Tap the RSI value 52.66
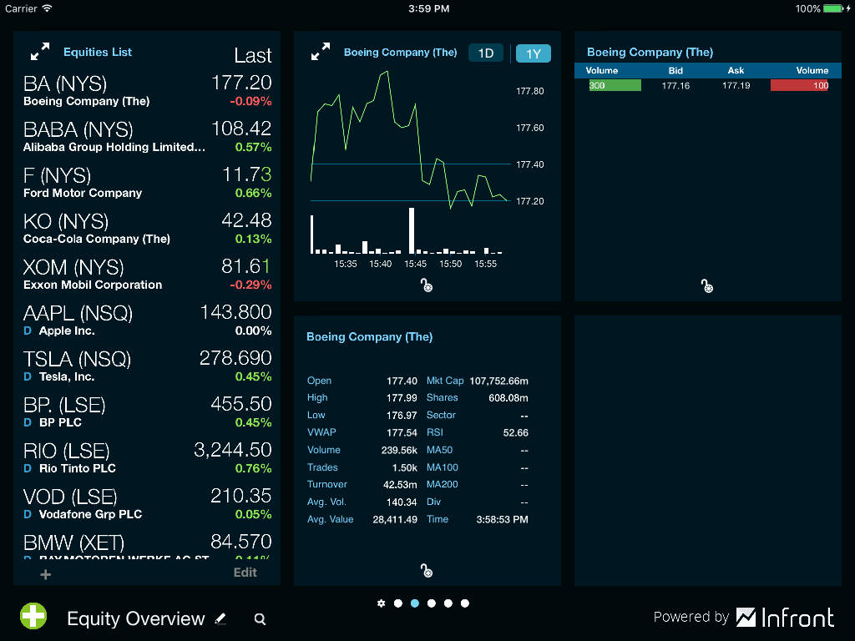 [515, 433]
